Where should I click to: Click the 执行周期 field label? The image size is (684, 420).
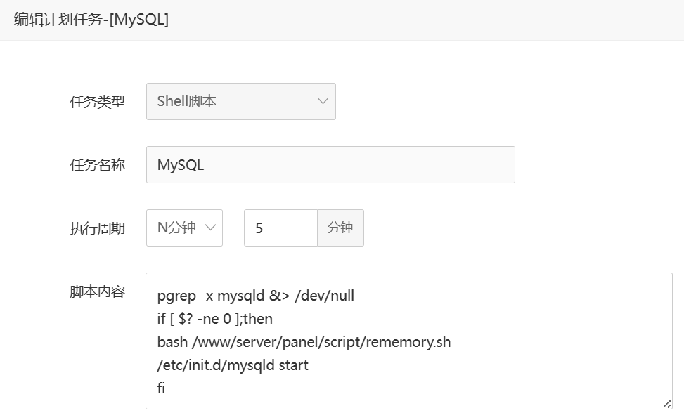[x=98, y=228]
